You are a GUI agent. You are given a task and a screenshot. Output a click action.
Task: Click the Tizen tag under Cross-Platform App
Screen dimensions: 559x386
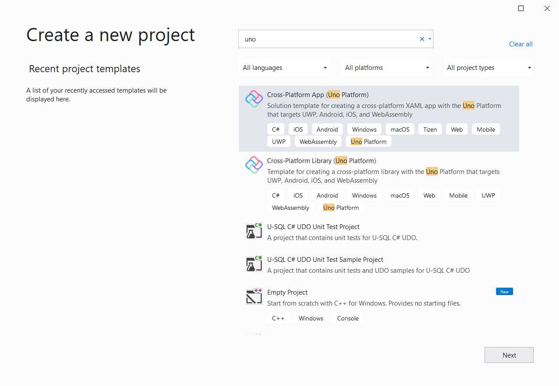[x=430, y=129]
